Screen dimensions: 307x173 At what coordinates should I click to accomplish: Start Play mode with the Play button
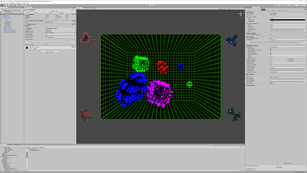click(x=149, y=5)
